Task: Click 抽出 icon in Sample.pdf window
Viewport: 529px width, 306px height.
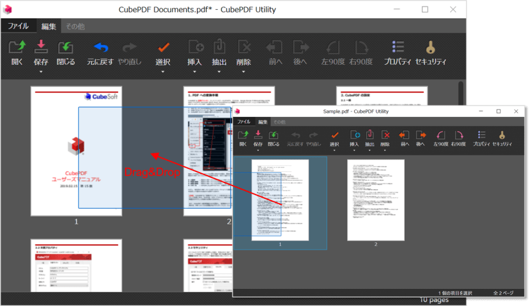Action: pyautogui.click(x=370, y=135)
